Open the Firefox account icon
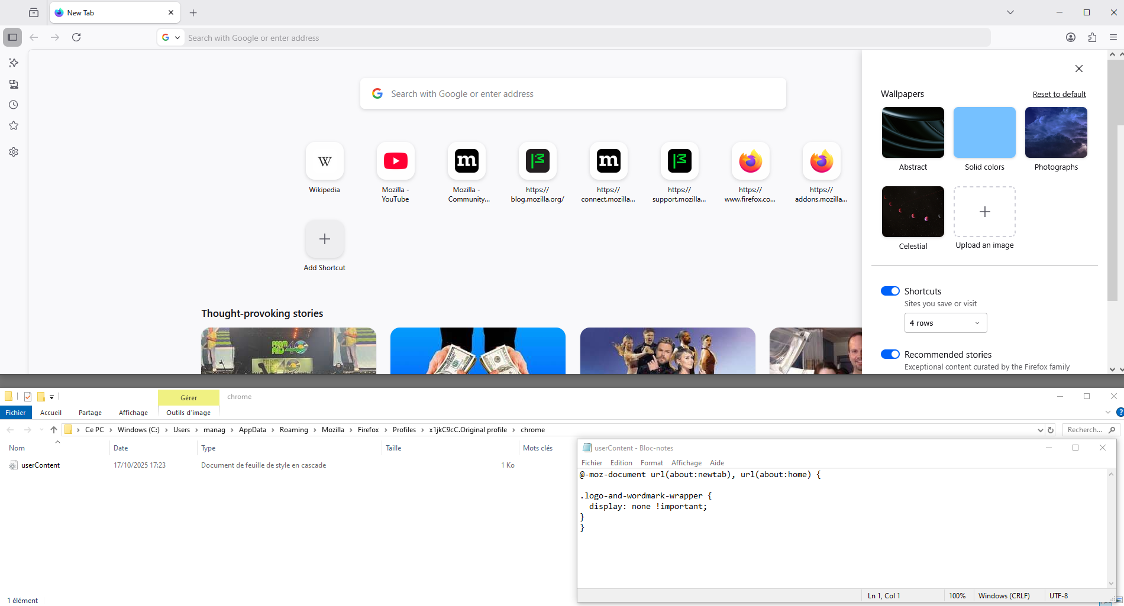This screenshot has width=1124, height=606. click(x=1070, y=37)
